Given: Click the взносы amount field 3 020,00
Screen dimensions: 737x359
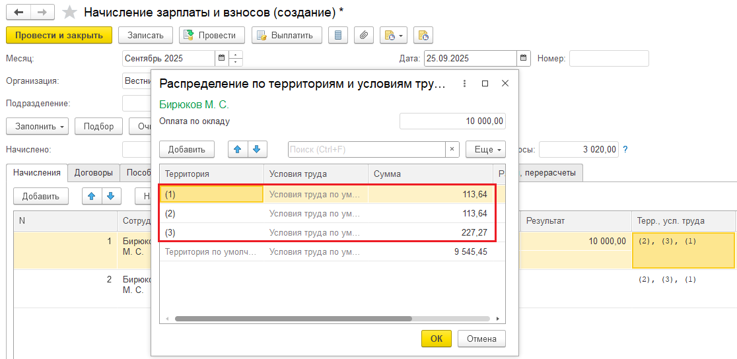Looking at the screenshot, I should coord(579,150).
